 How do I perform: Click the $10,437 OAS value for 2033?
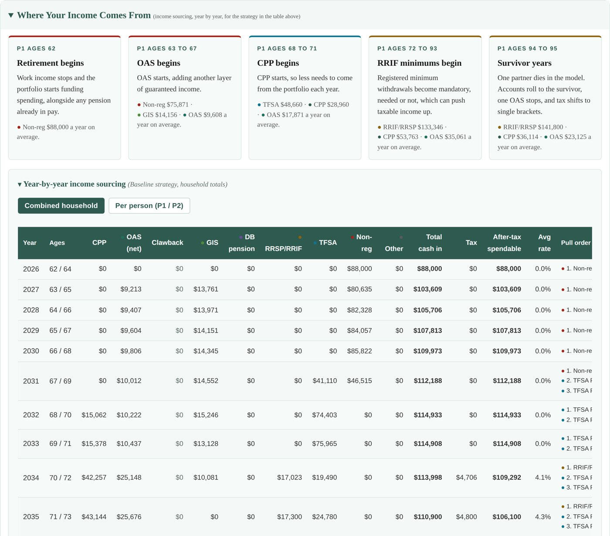pyautogui.click(x=129, y=444)
